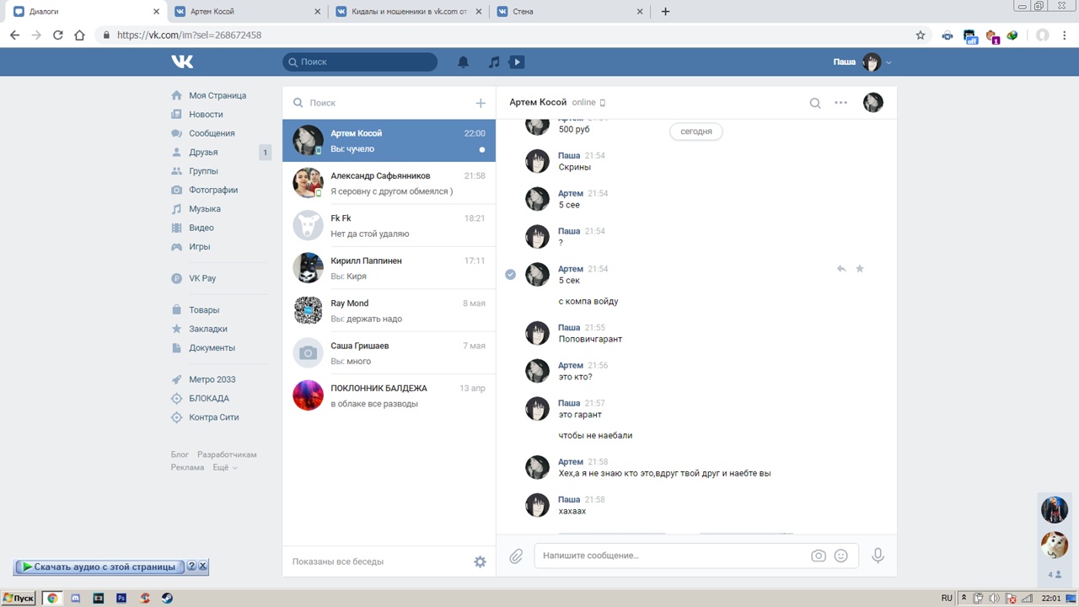Image resolution: width=1079 pixels, height=607 pixels.
Task: Expand the Ещё footer menu
Action: [x=224, y=467]
